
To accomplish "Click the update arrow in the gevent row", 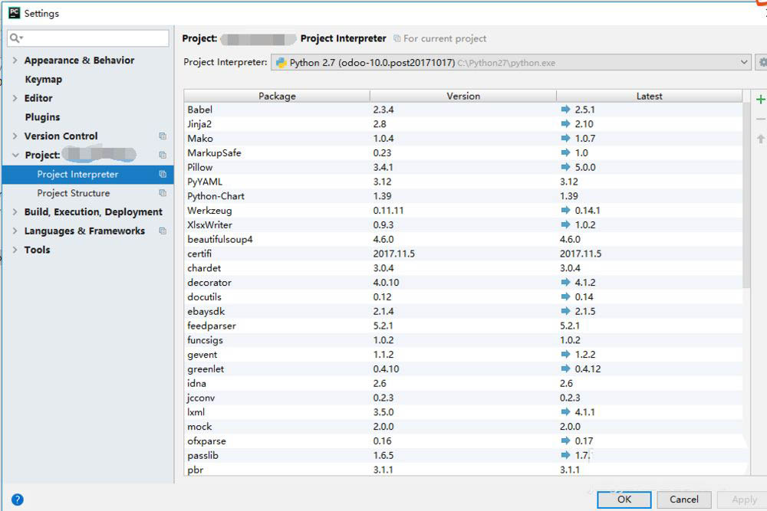I will pos(565,354).
